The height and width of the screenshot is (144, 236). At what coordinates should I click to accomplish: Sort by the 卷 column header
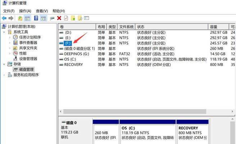tap(77, 27)
